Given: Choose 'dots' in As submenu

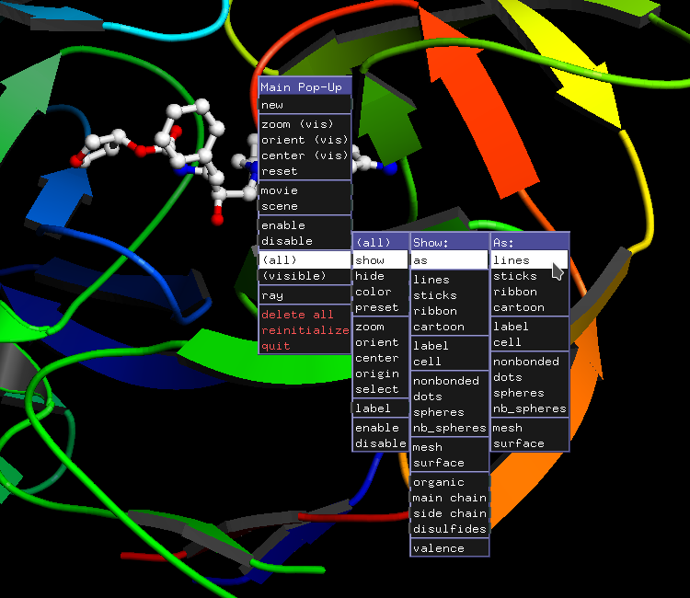Looking at the screenshot, I should click(529, 377).
